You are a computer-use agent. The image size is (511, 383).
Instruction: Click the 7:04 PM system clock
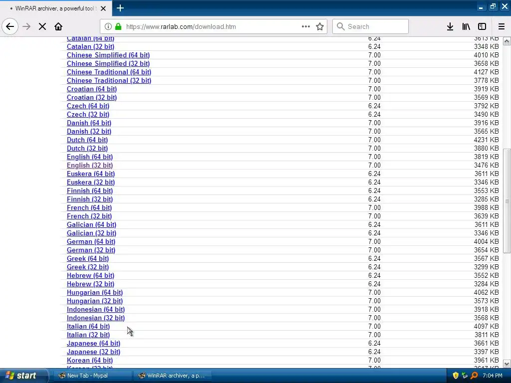point(493,376)
